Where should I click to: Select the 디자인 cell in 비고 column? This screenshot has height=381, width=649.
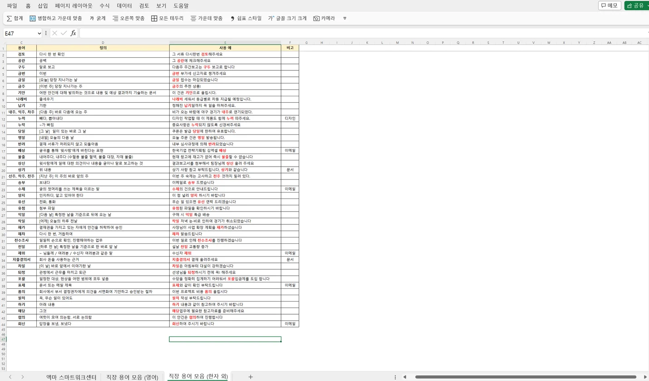290,118
